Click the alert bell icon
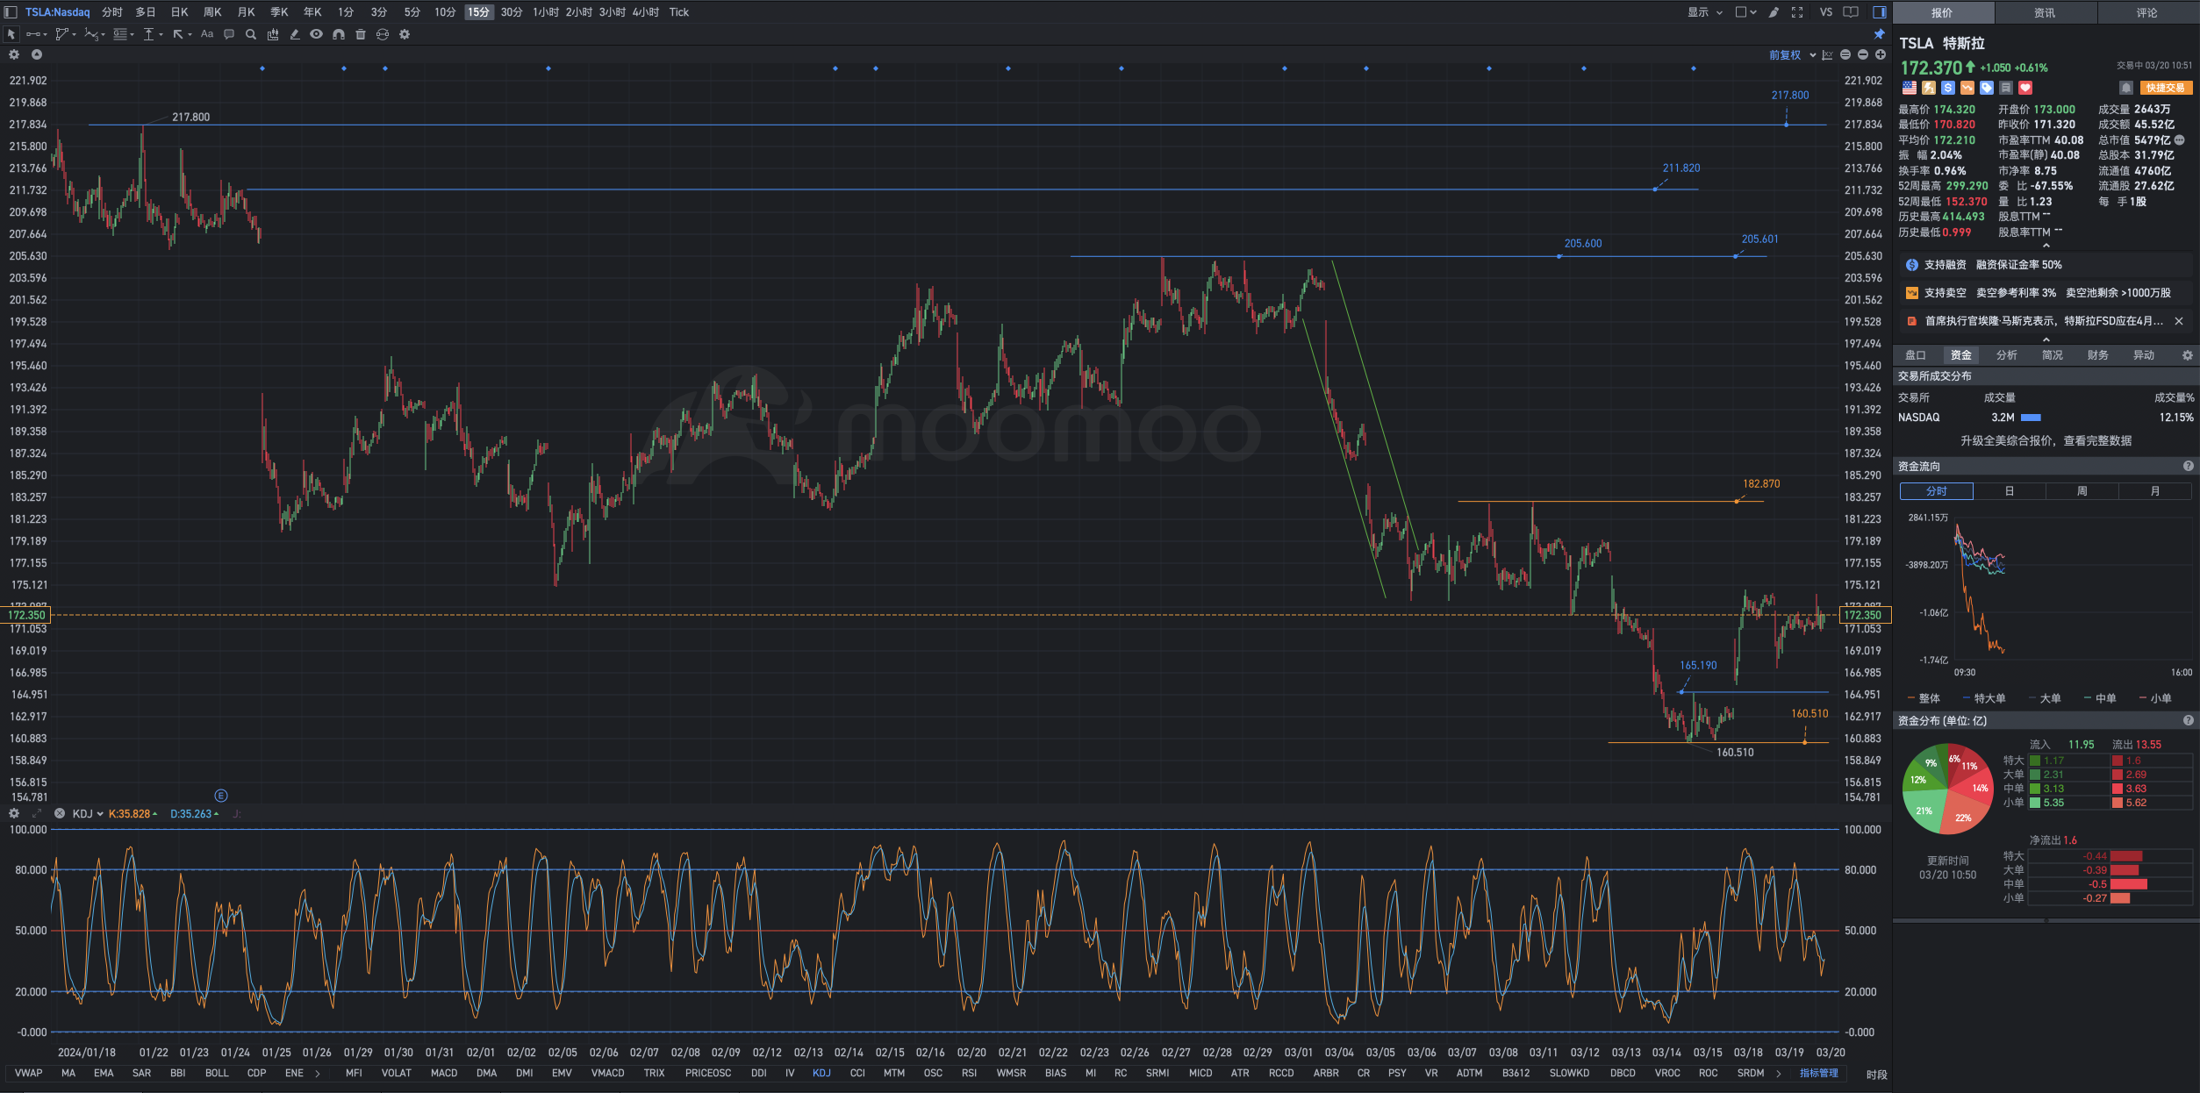The image size is (2200, 1093). click(x=2125, y=88)
